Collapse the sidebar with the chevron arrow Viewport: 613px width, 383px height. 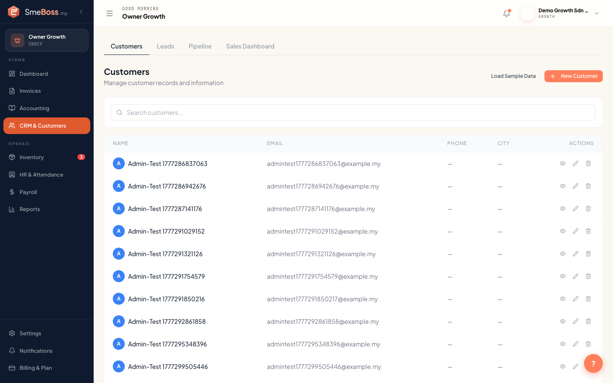point(81,12)
